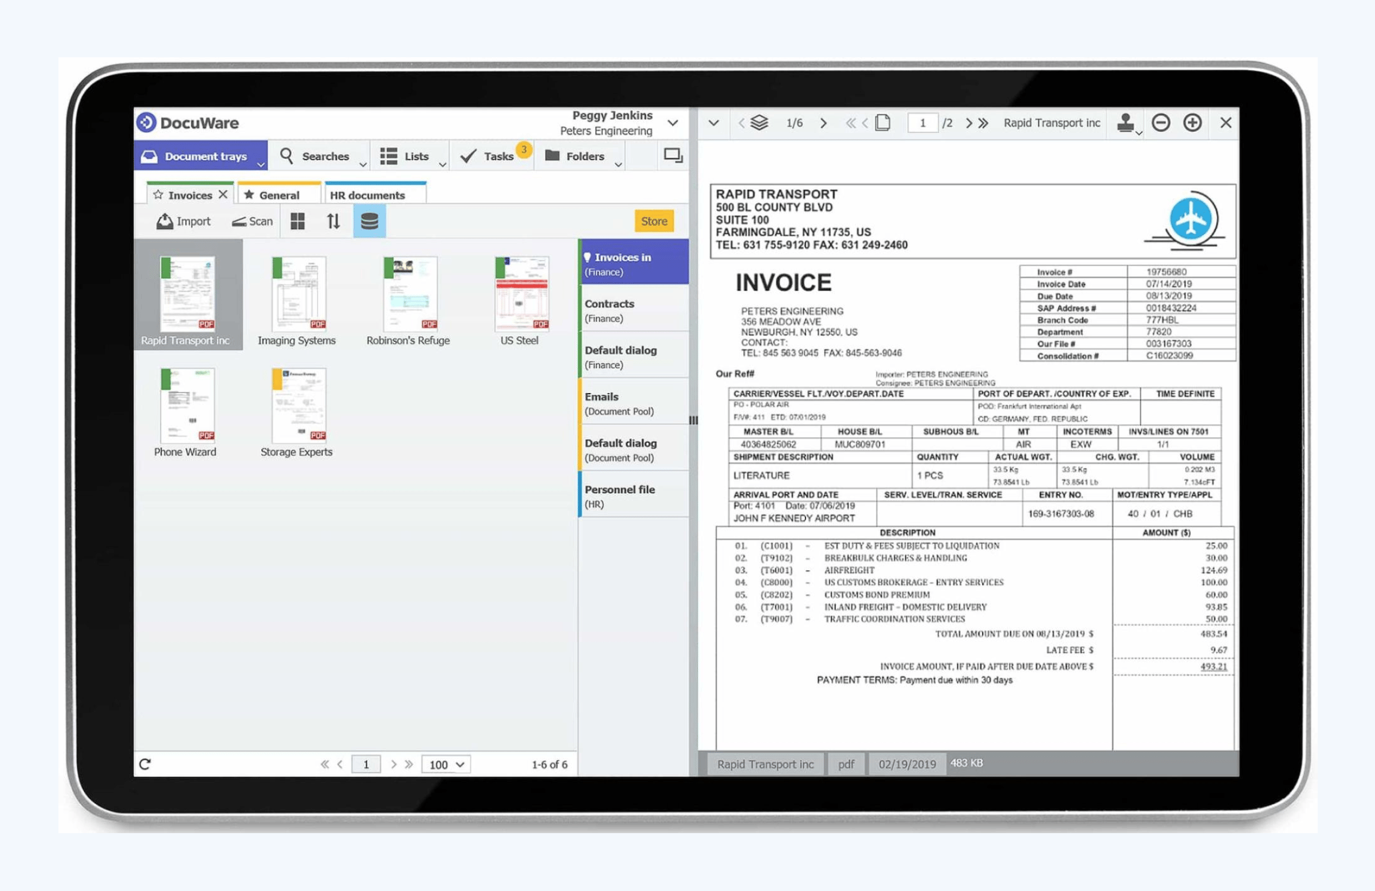Viewport: 1375px width, 891px height.
Task: Go to next page of tray list
Action: 394,764
